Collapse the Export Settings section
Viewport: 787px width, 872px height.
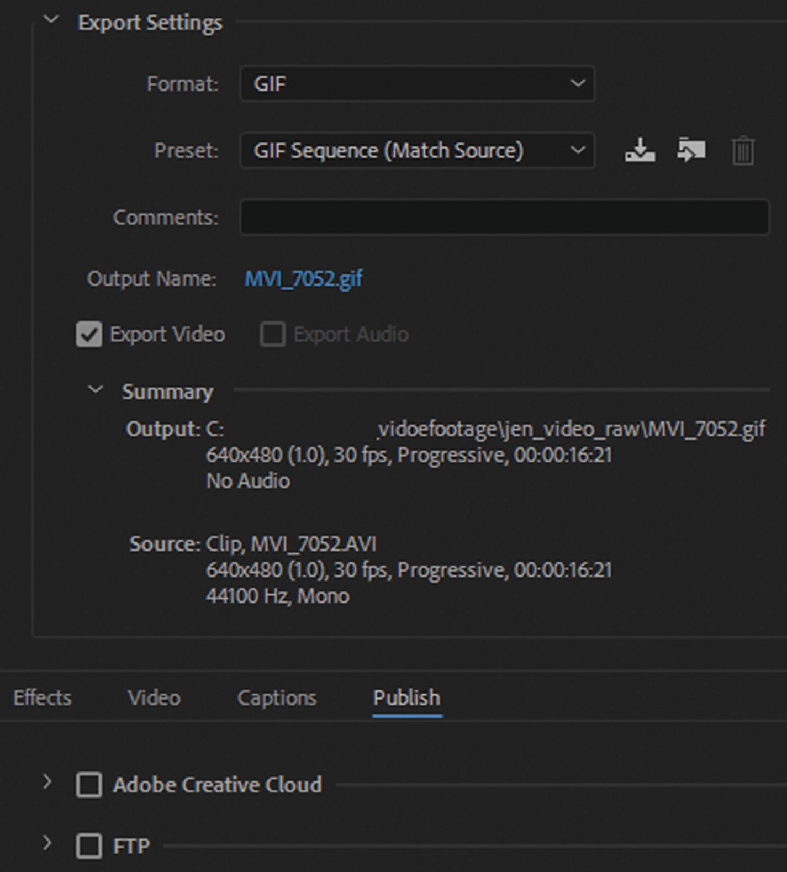click(51, 20)
